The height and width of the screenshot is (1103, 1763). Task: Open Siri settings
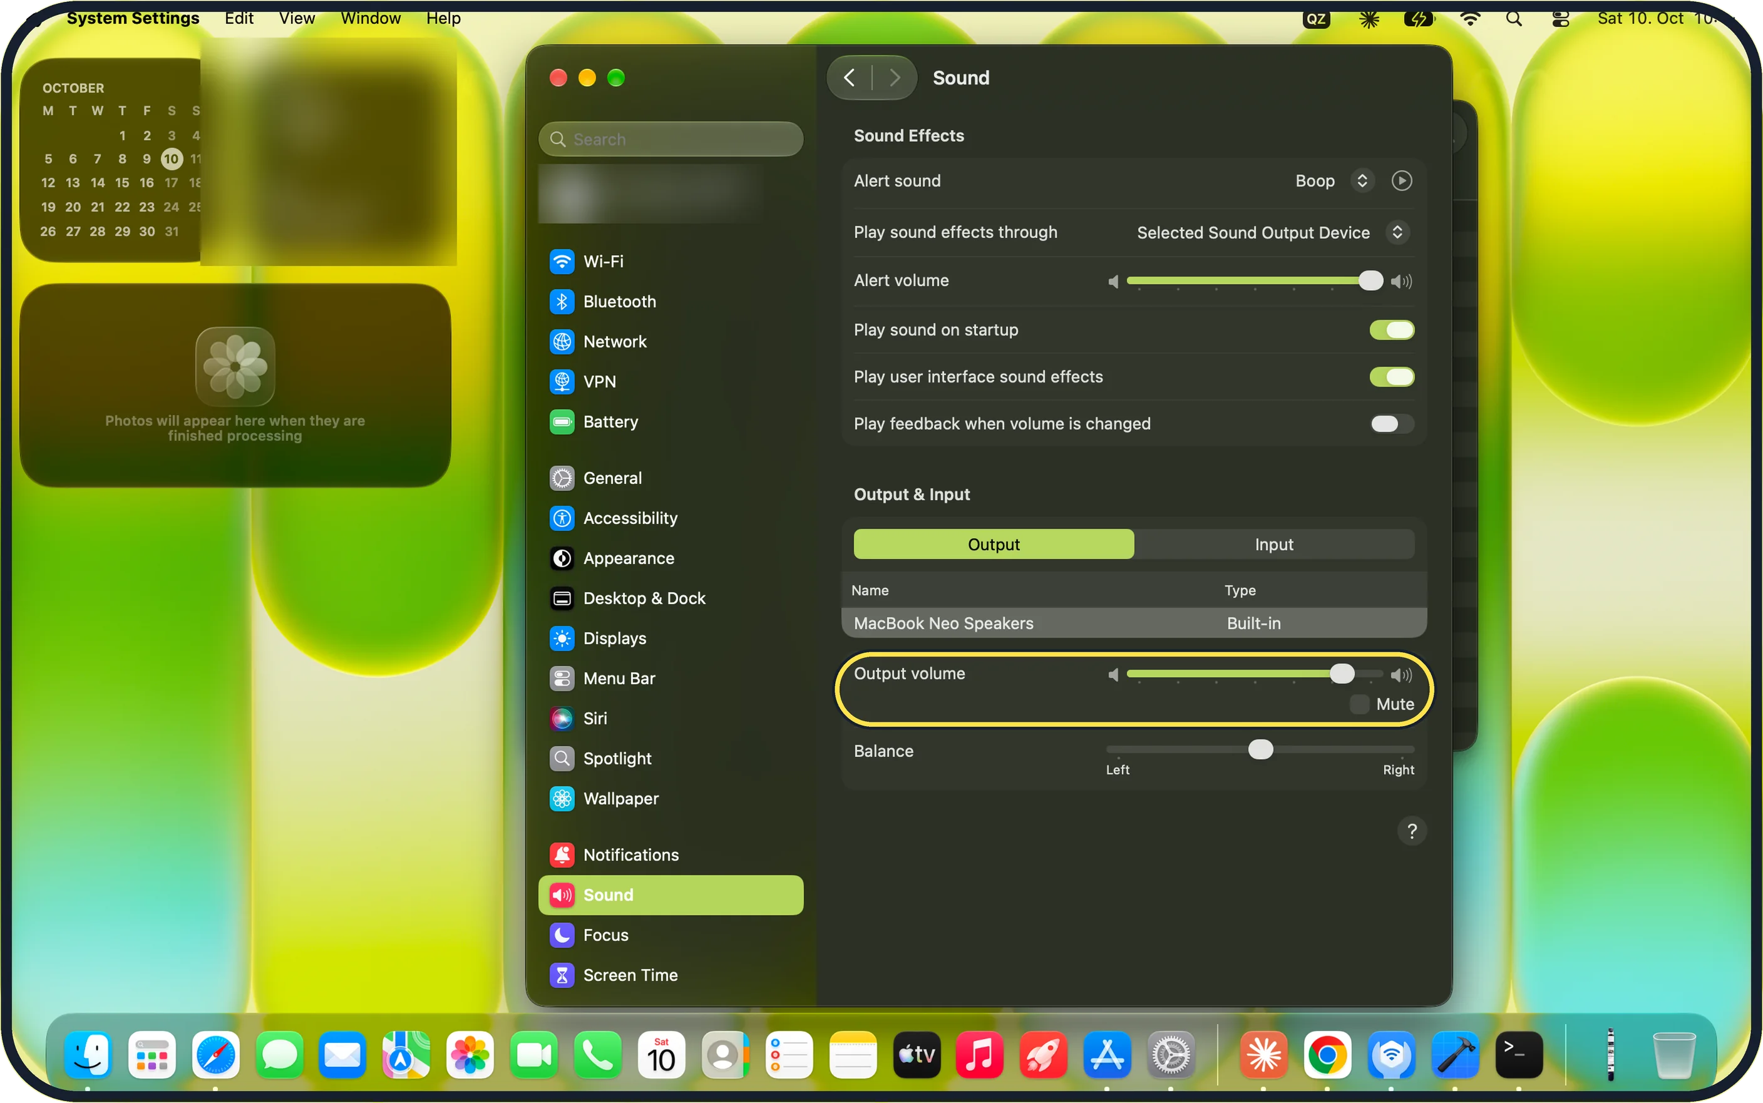click(x=671, y=719)
